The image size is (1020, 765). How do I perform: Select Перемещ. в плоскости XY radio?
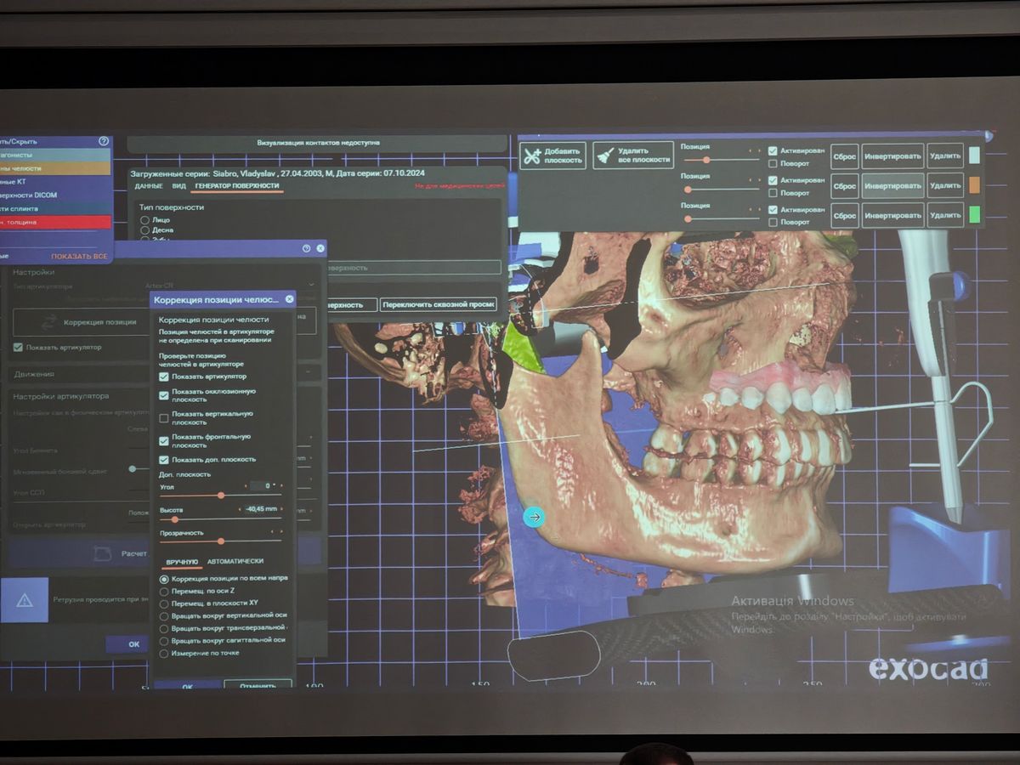point(164,603)
